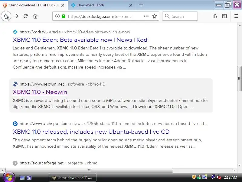Click Show Desktop in quick launch
Viewport: 242px width, 182px height.
tap(22, 177)
